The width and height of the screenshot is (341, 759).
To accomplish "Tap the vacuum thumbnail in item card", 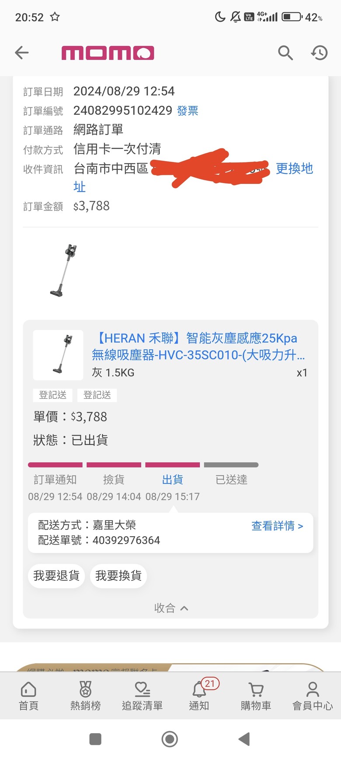I will point(58,355).
